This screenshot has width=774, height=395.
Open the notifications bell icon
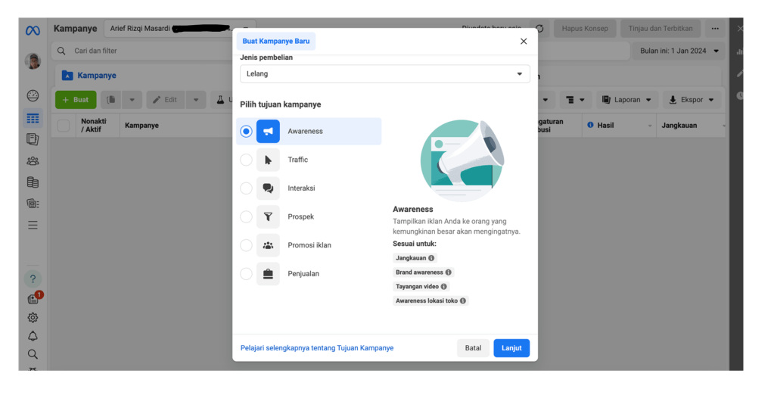pyautogui.click(x=33, y=336)
